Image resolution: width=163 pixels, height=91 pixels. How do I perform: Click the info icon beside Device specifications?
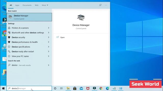(x=9, y=47)
